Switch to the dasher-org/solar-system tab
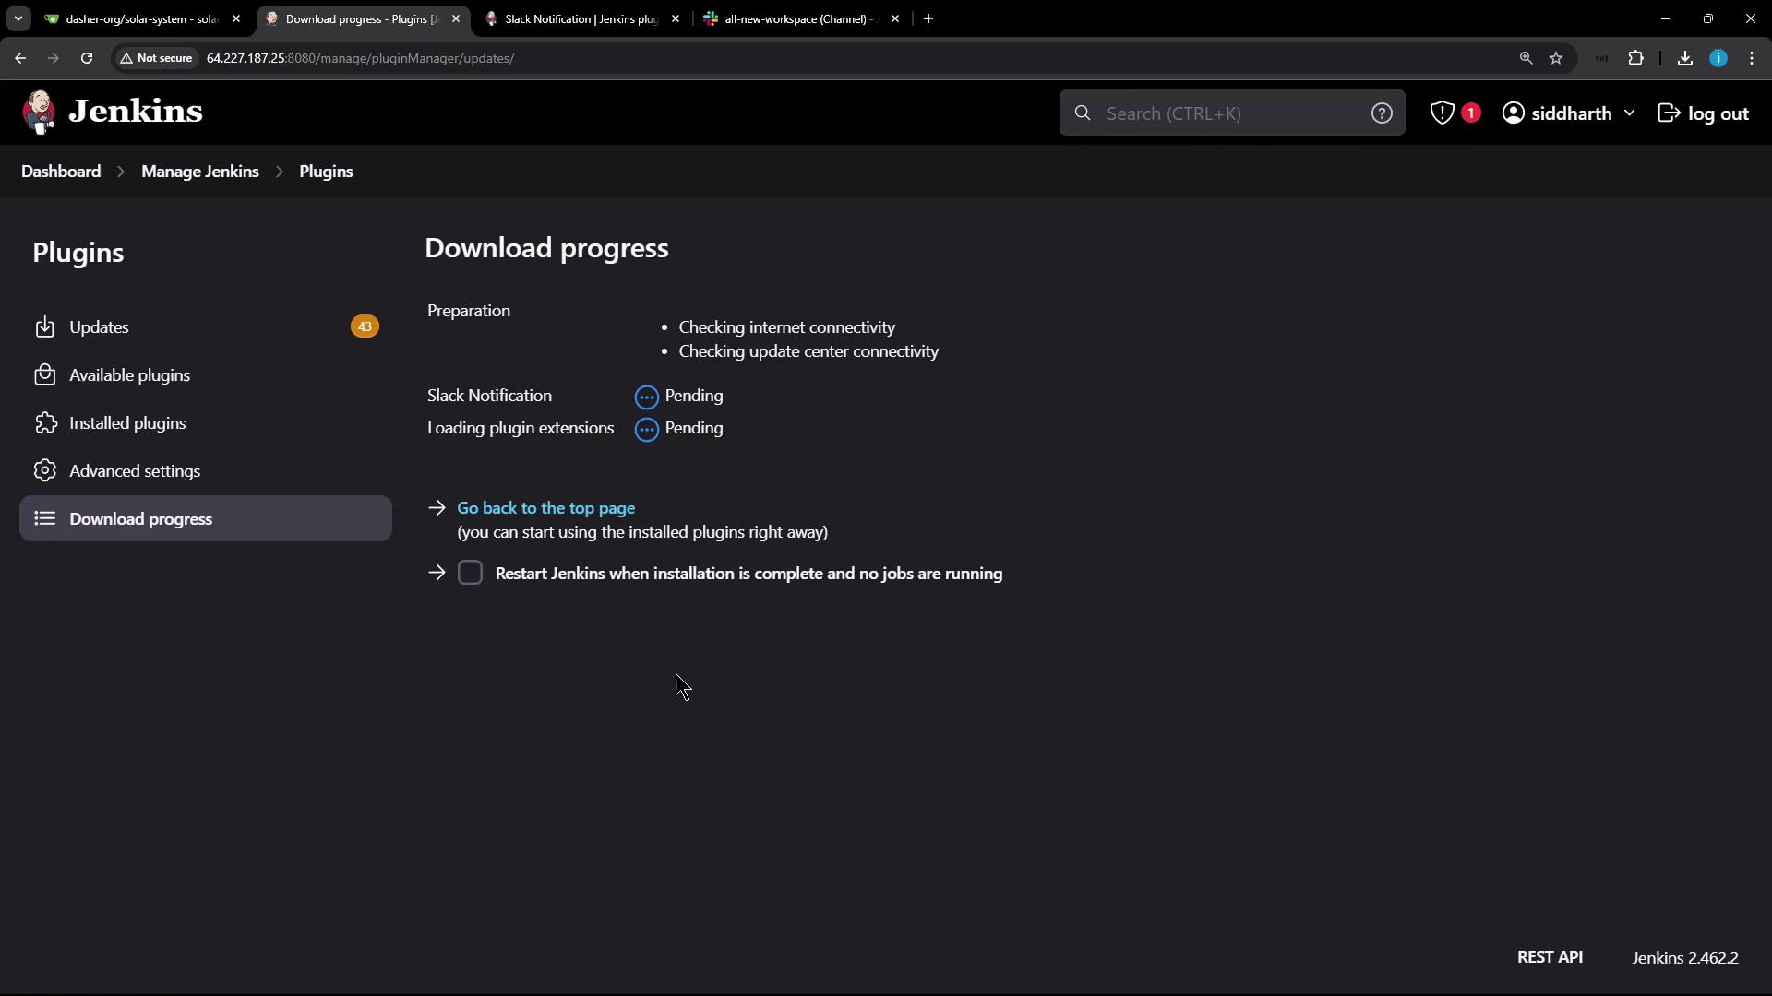Image resolution: width=1772 pixels, height=996 pixels. pyautogui.click(x=140, y=18)
